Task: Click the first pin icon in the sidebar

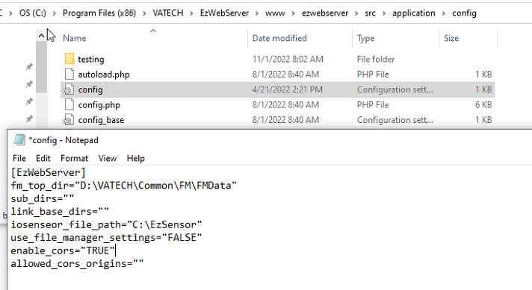Action: 29,66
